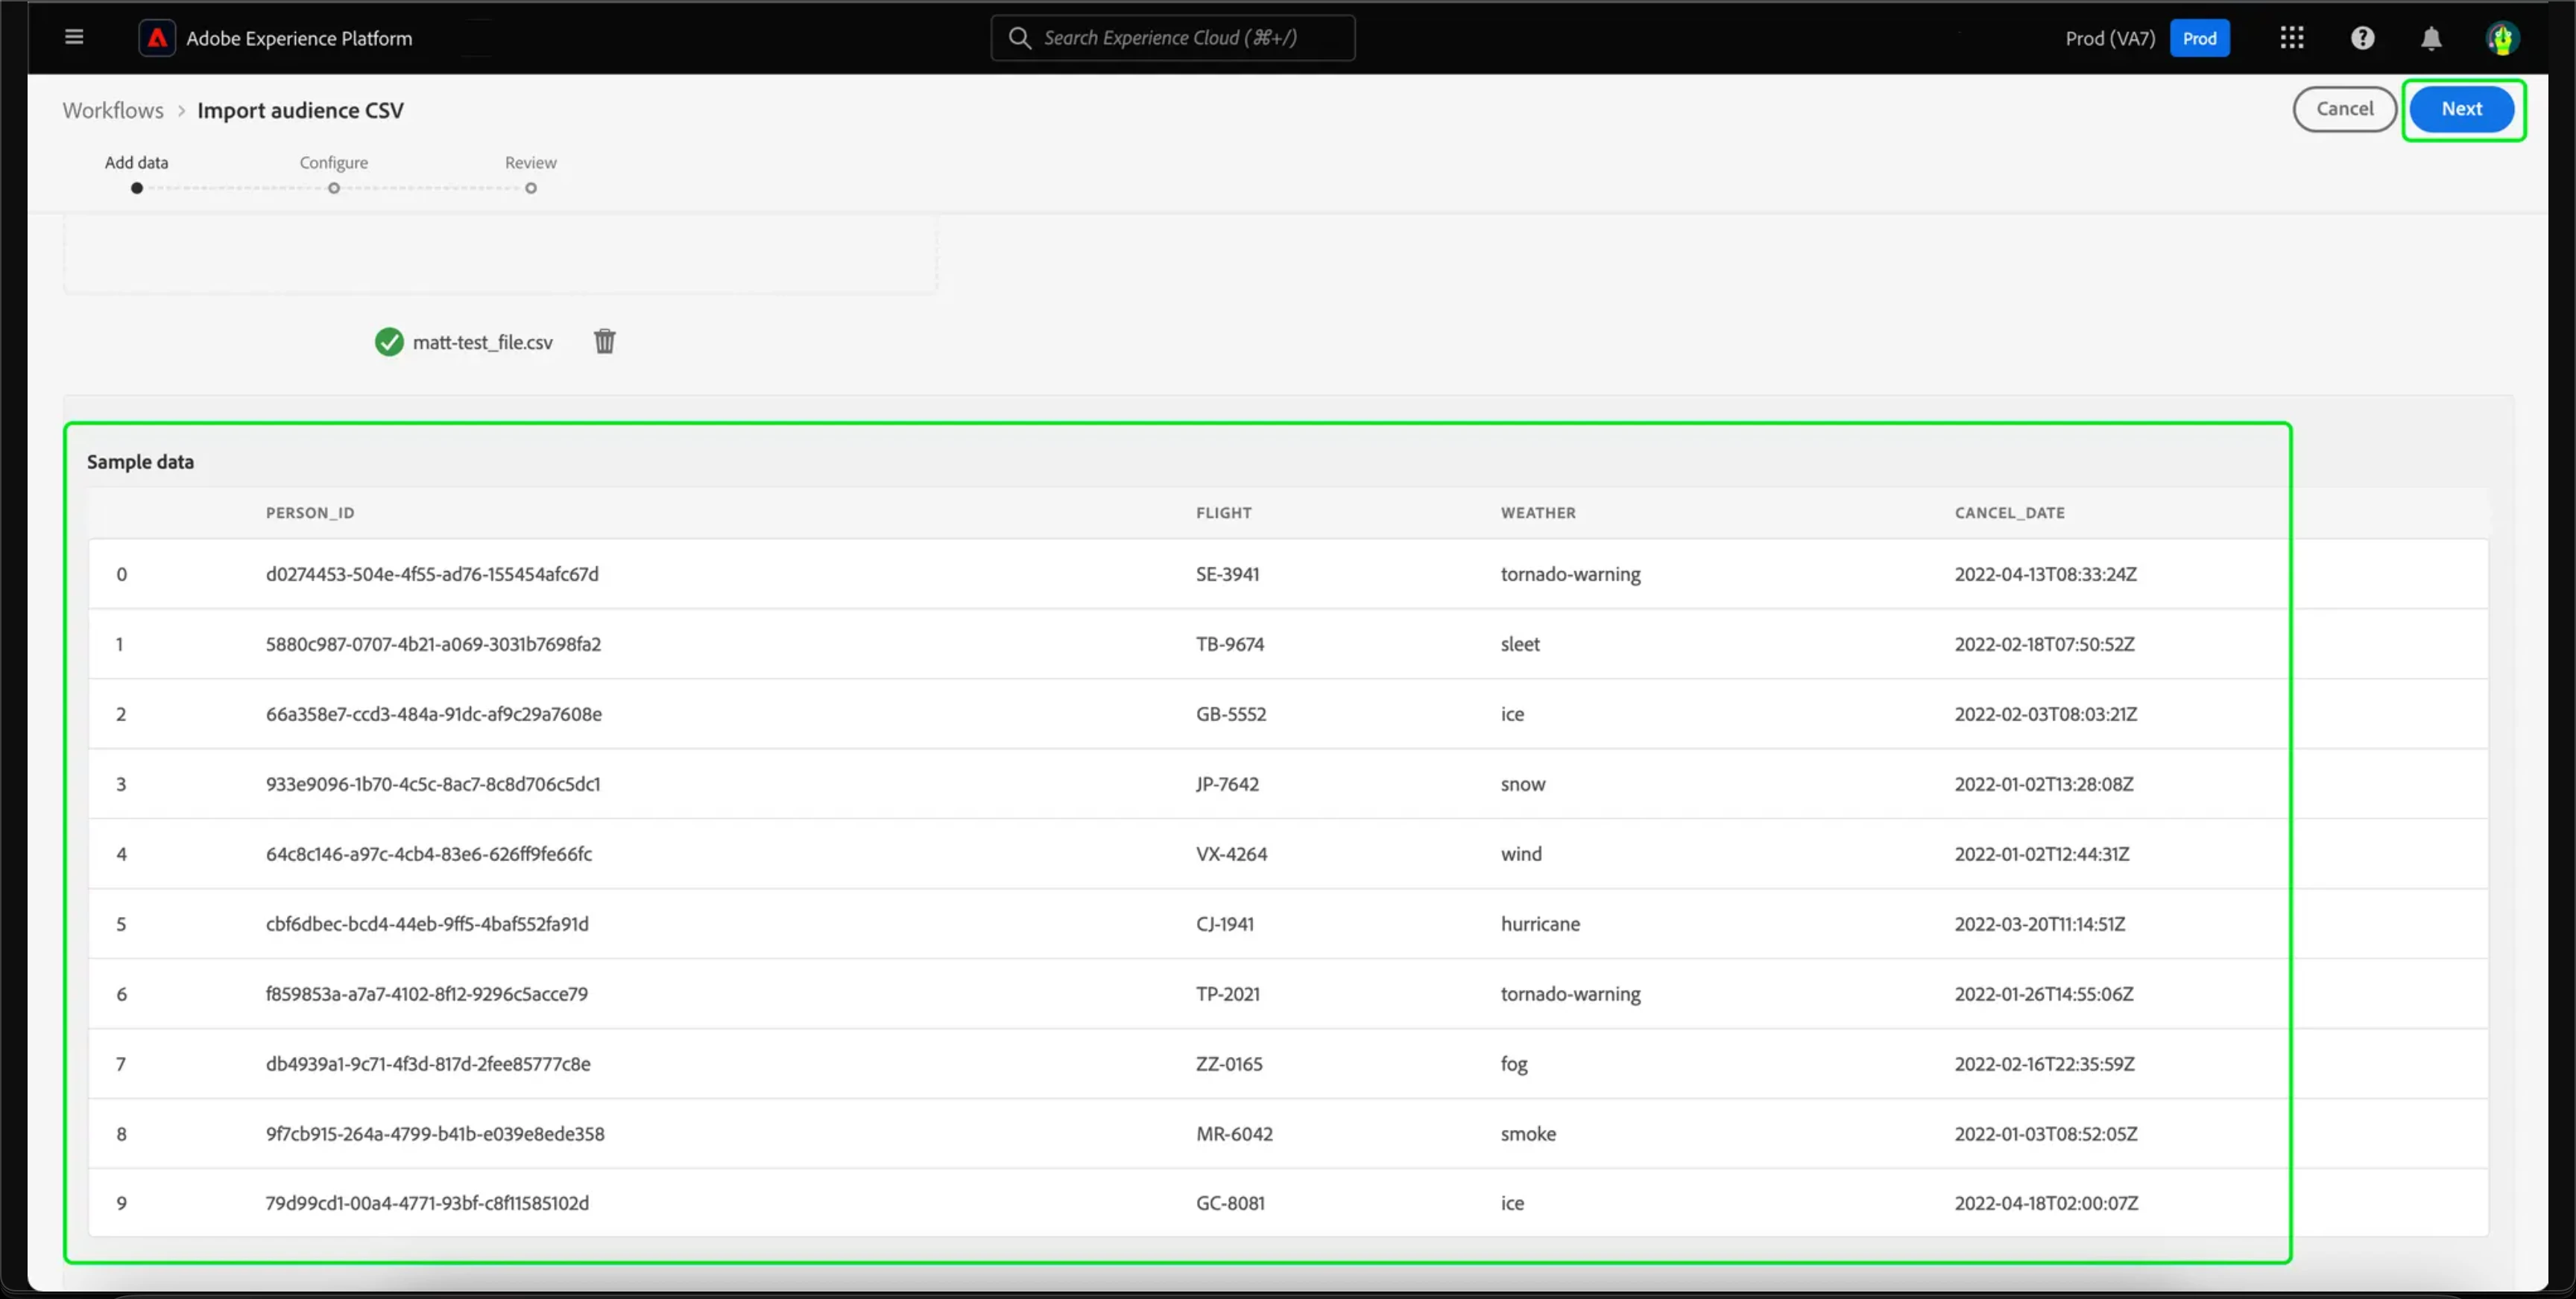Click the CANCEL_DATE column header
This screenshot has height=1299, width=2576.
[x=2009, y=512]
